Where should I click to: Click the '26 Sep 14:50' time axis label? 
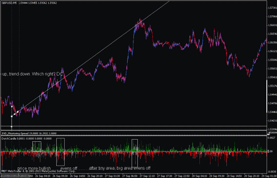(78, 176)
